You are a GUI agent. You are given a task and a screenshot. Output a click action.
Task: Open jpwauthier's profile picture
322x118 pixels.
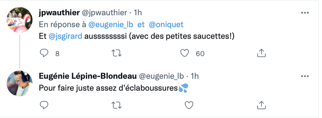(20, 20)
